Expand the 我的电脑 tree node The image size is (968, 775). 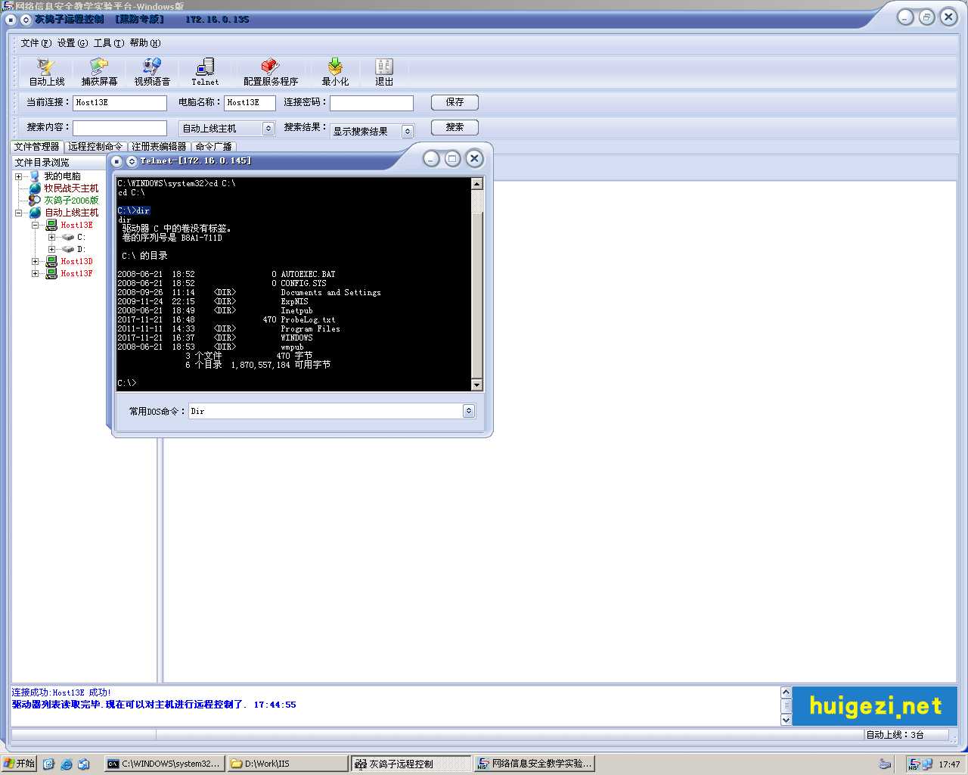click(x=19, y=176)
